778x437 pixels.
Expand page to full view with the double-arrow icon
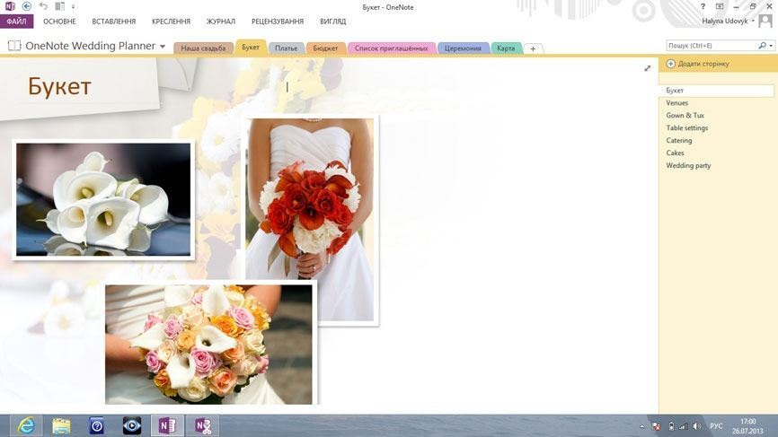point(648,68)
